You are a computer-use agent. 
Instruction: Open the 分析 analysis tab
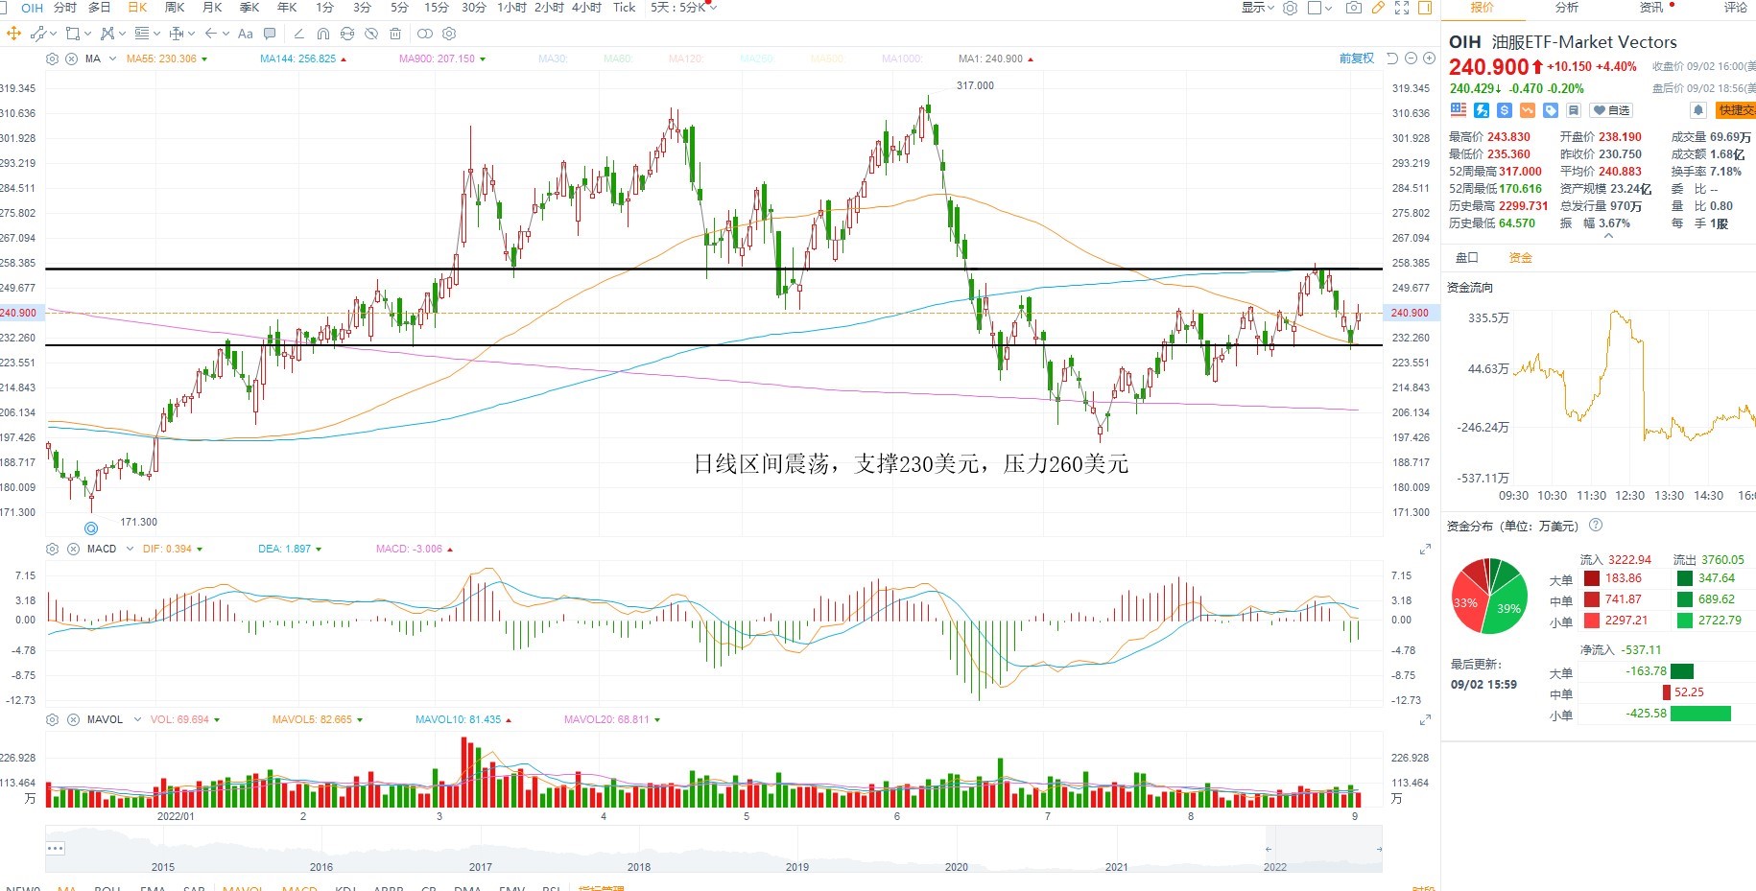point(1567,8)
